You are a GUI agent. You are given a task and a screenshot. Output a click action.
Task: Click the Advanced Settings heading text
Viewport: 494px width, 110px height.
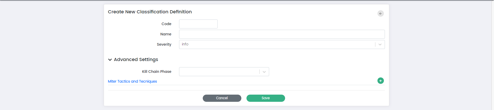point(136,59)
